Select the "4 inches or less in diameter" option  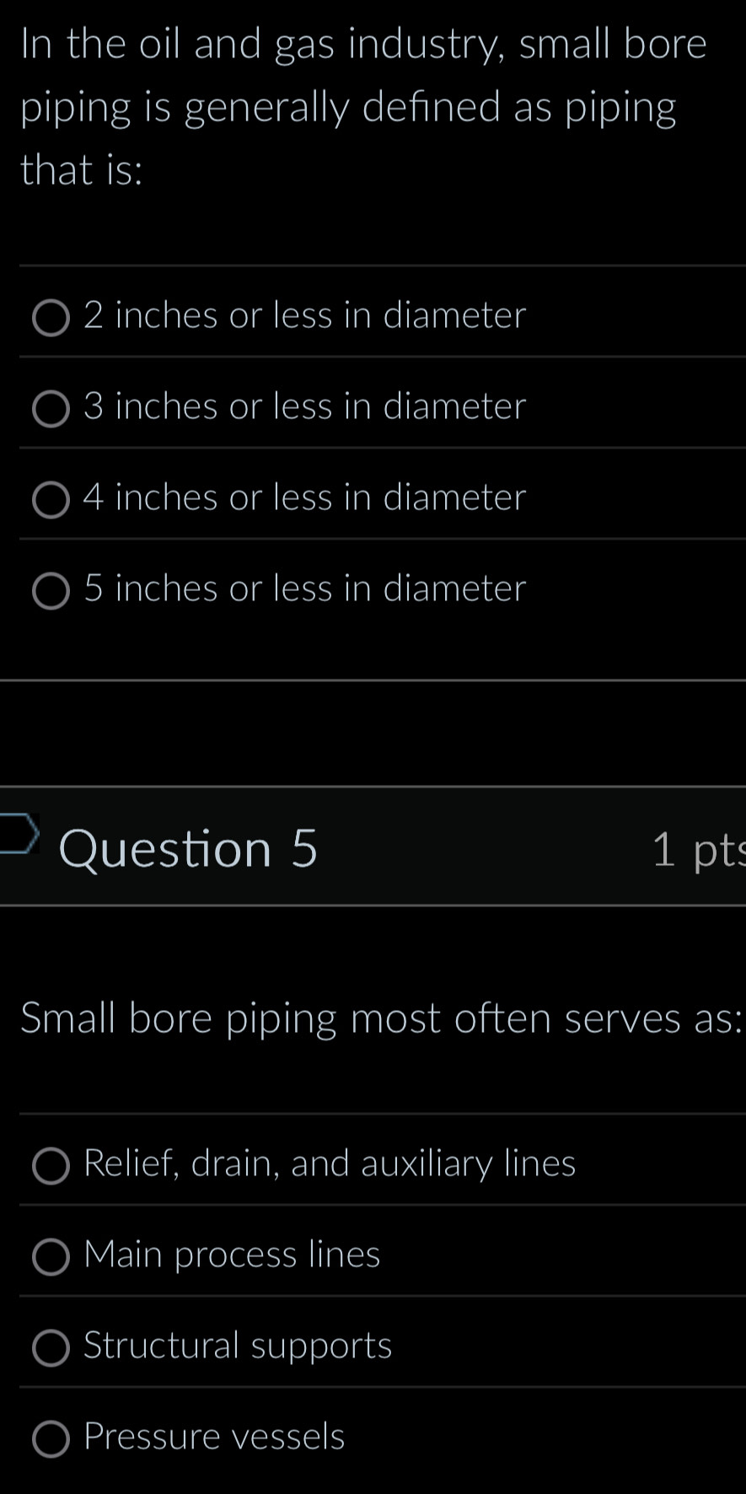click(304, 498)
